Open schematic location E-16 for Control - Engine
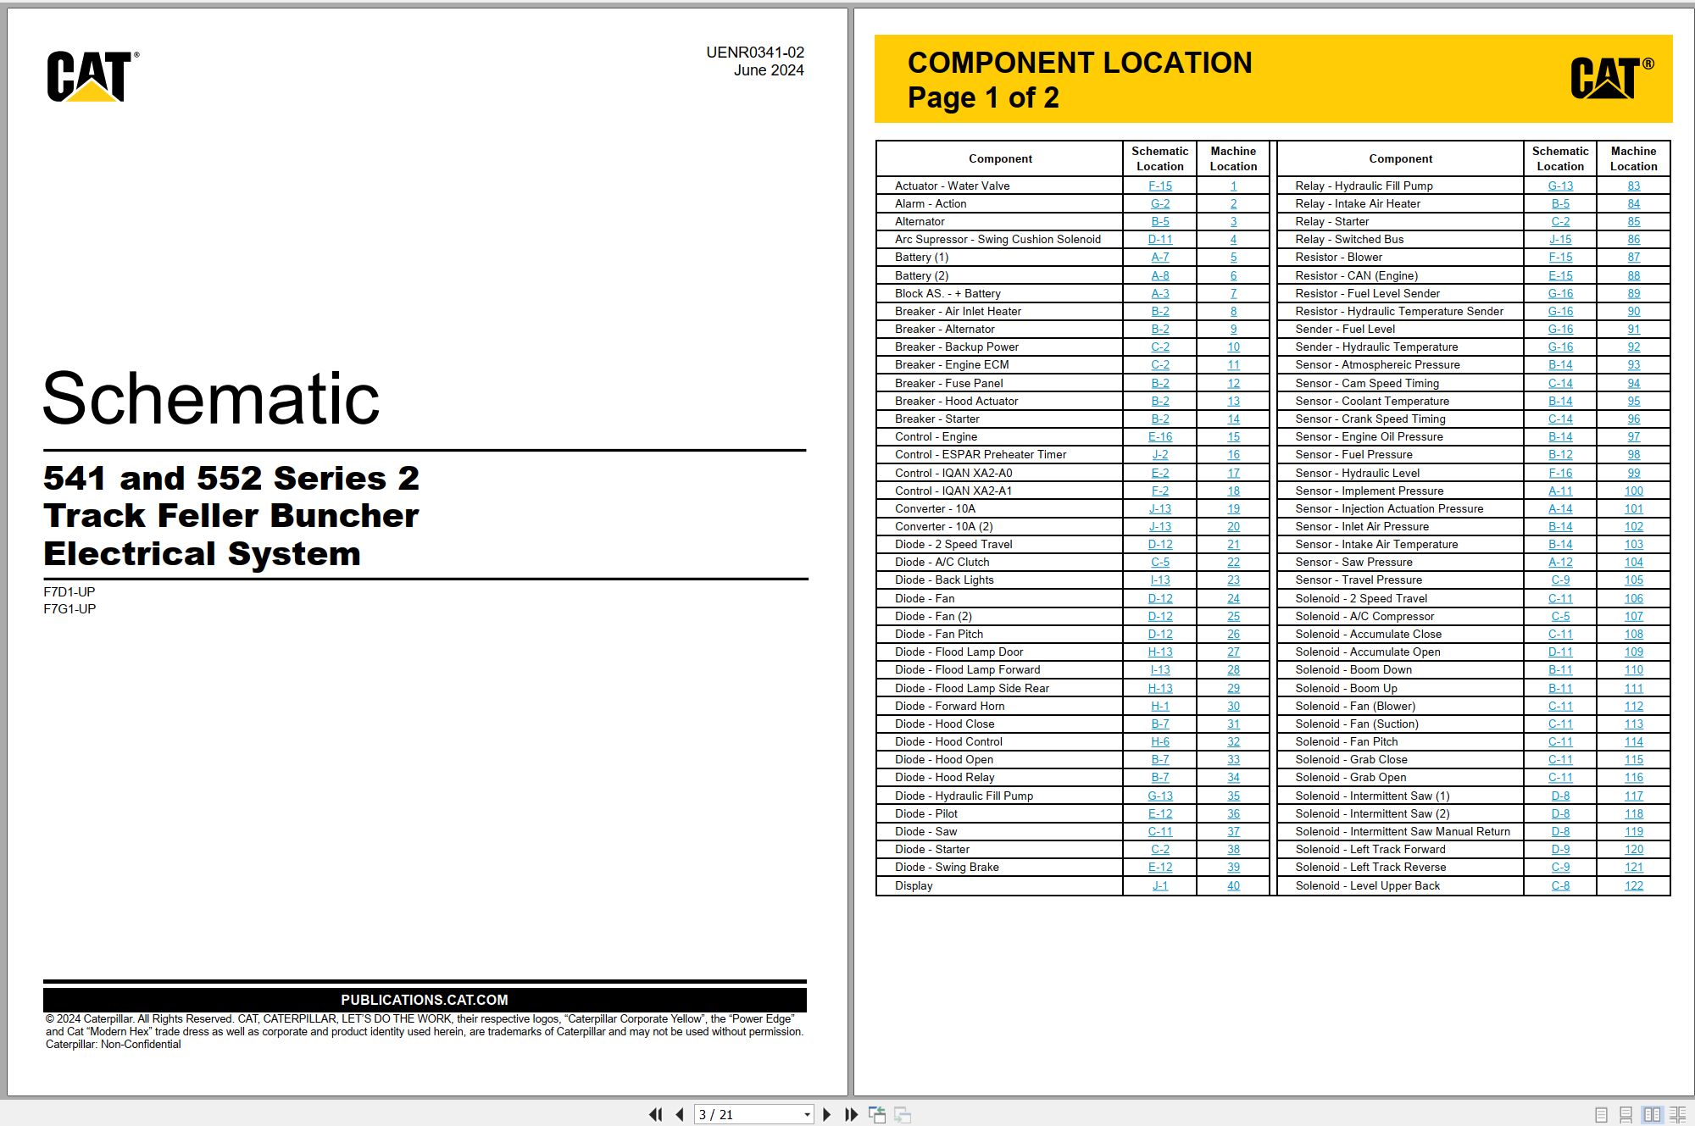The height and width of the screenshot is (1126, 1695). click(x=1160, y=437)
